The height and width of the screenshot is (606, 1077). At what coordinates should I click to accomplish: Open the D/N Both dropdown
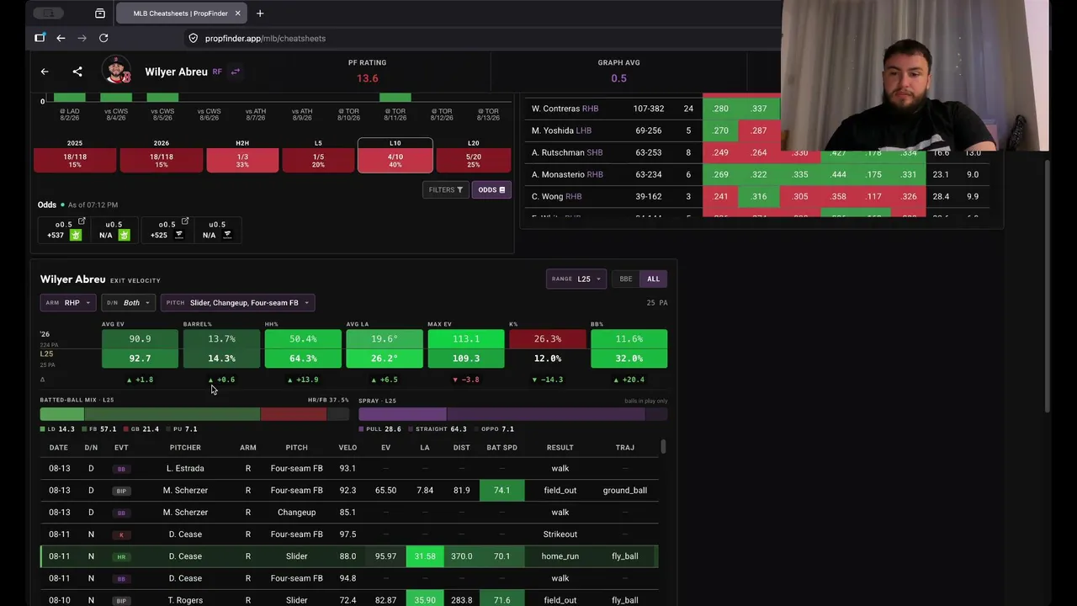[129, 303]
